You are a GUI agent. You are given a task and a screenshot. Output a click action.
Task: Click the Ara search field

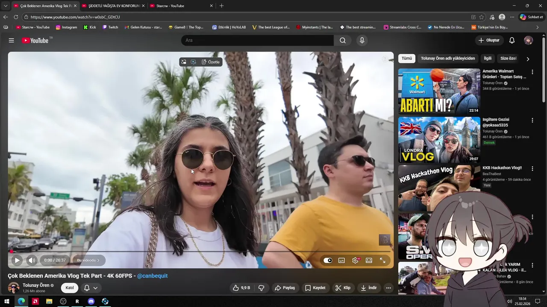257,41
